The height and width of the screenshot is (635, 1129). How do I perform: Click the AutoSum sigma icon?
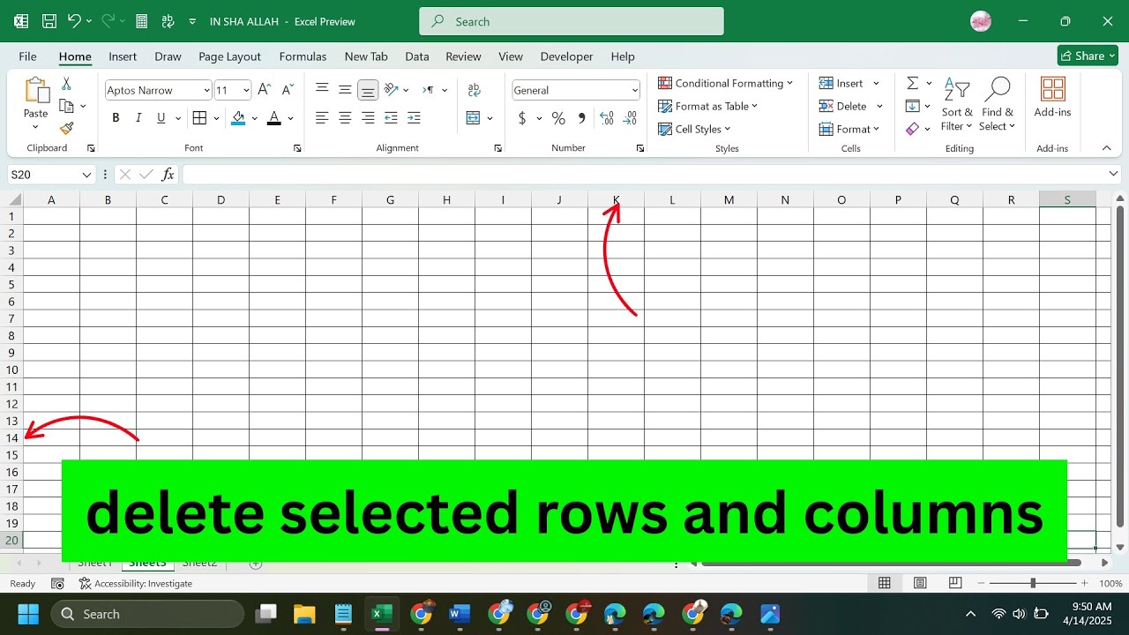pos(912,83)
